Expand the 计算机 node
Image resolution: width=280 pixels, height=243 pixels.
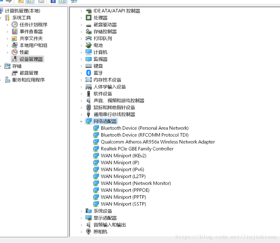[81, 52]
